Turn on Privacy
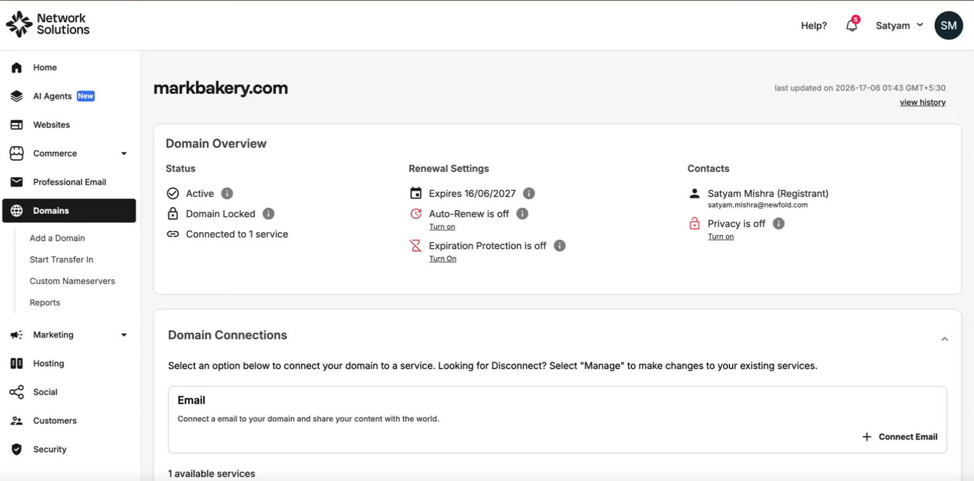Screen dimensions: 974x481 point(720,236)
